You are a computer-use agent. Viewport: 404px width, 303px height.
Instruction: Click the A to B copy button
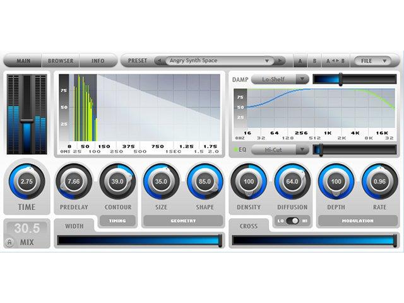pos(335,61)
